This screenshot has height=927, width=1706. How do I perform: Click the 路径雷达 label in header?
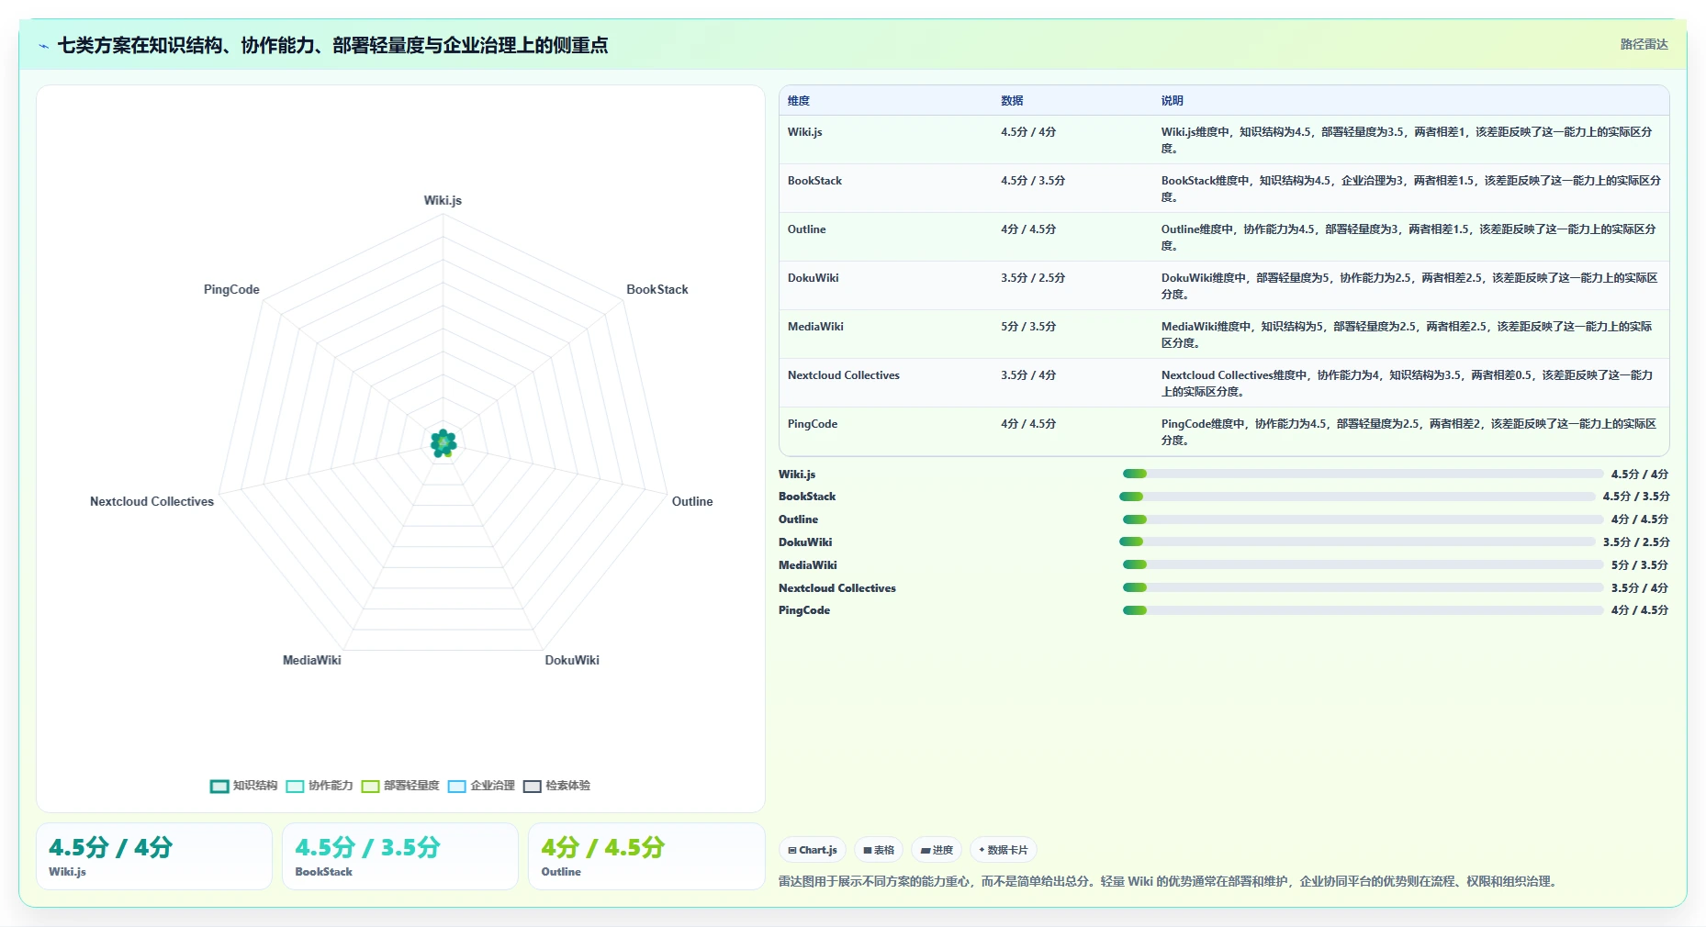click(x=1644, y=44)
